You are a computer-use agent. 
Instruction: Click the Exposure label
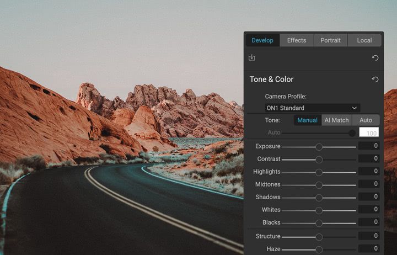(268, 146)
